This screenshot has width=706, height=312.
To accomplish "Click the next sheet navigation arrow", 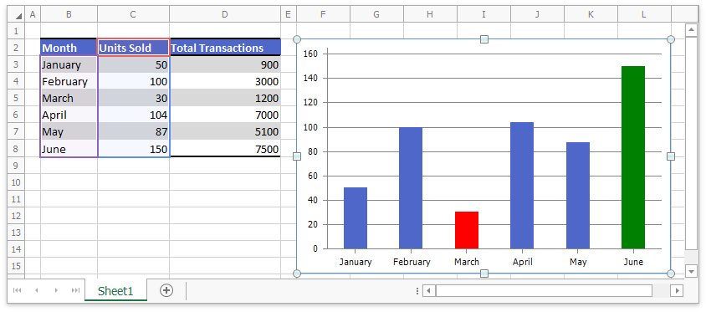I will click(56, 290).
